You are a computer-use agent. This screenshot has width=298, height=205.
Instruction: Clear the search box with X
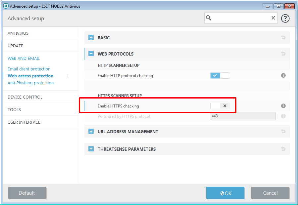point(273,18)
